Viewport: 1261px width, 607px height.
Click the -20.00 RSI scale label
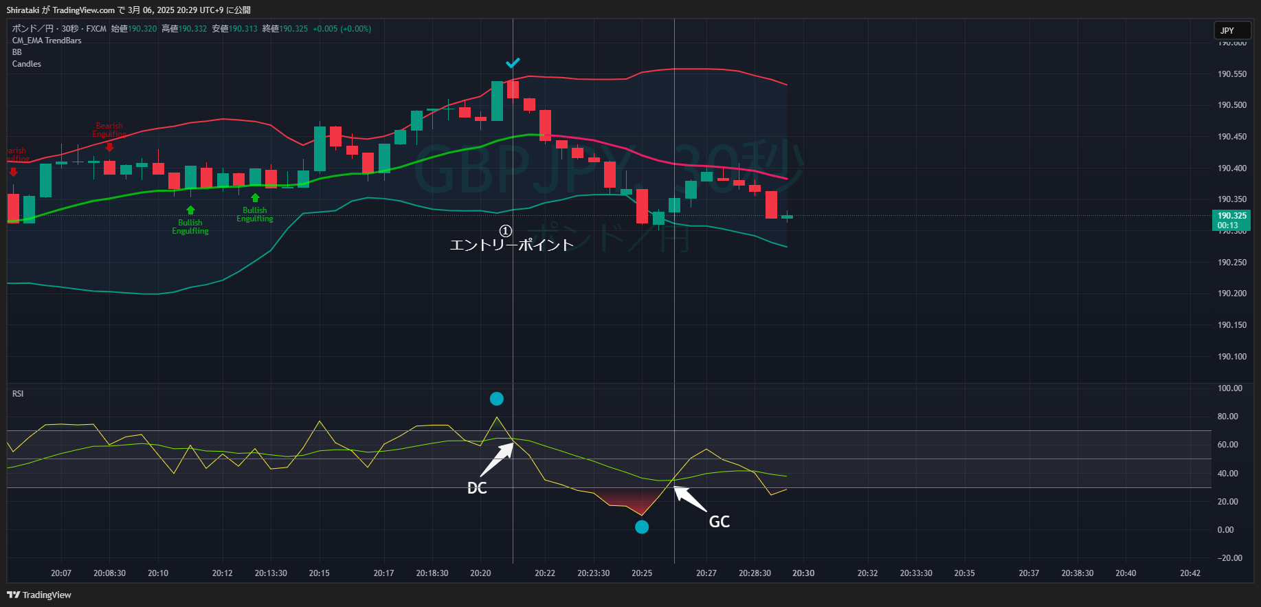1230,558
